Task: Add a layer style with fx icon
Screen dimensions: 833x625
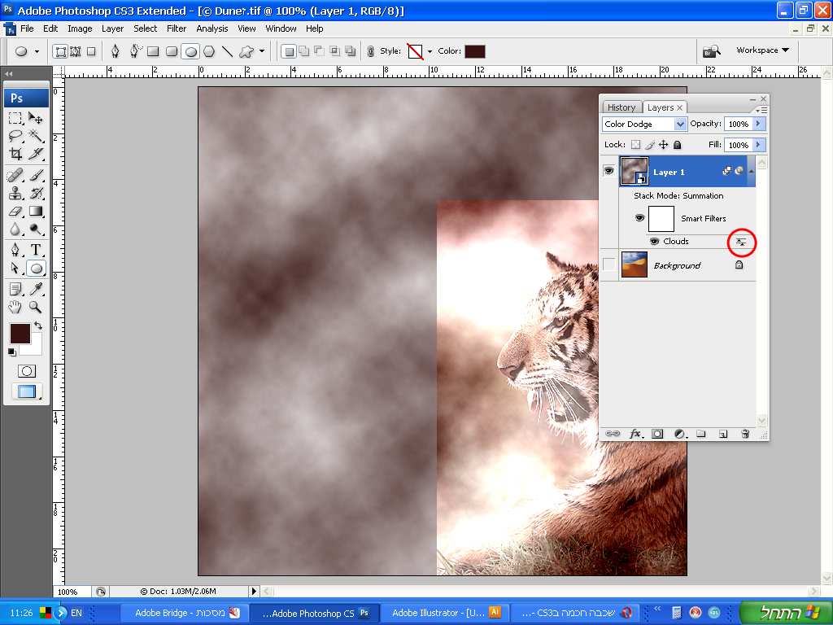Action: pos(636,435)
